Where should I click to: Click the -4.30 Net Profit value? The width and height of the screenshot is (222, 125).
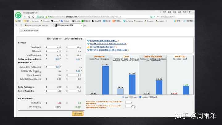[59, 103]
